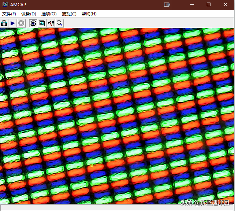Screen dimensions: 235x211
Task: Click the grey stop capture icon
Action: [x=21, y=23]
